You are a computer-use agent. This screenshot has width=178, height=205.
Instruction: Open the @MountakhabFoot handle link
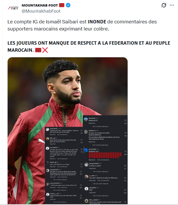[x=41, y=11]
